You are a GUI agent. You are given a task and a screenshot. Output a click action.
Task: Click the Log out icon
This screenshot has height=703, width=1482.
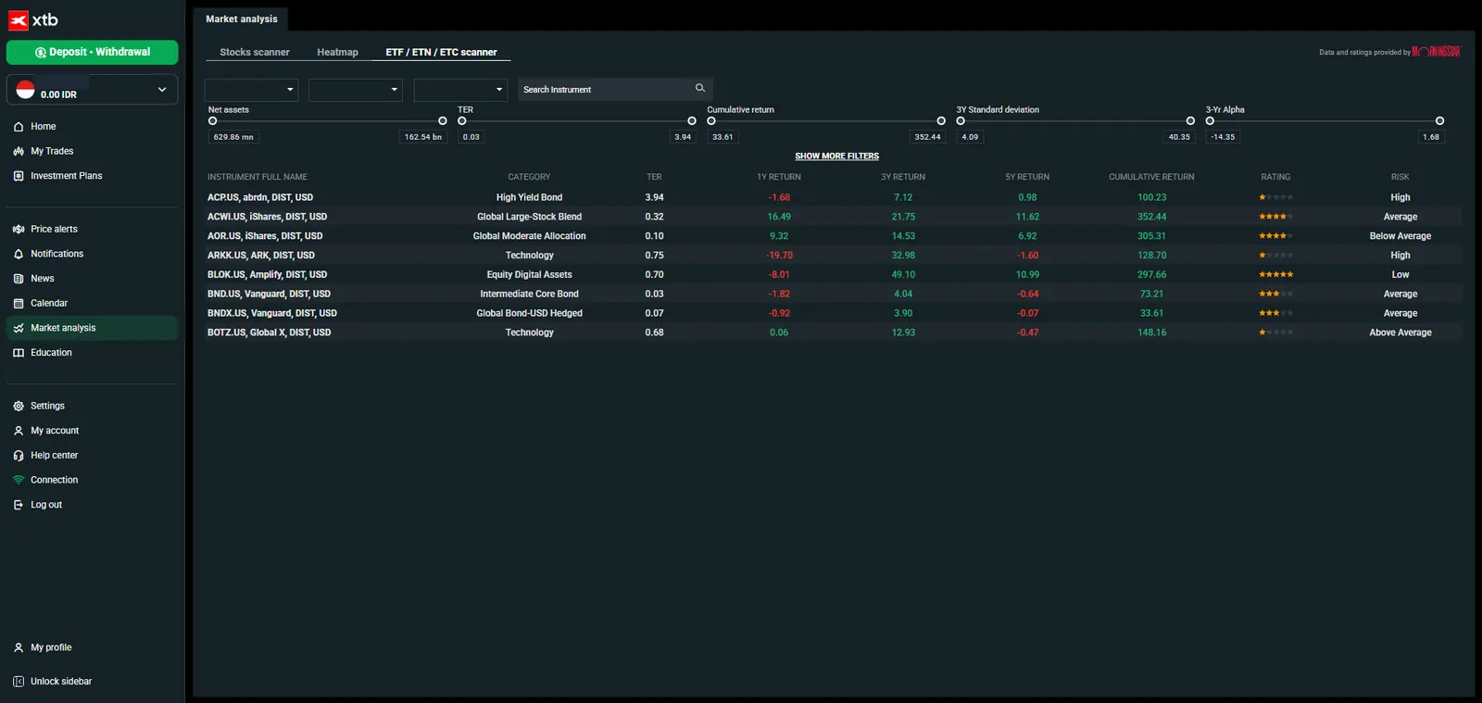[19, 505]
